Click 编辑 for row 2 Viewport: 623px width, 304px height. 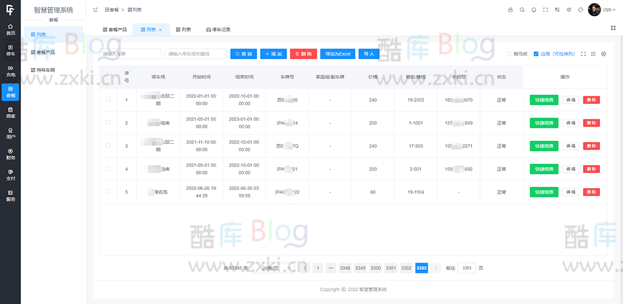pyautogui.click(x=571, y=123)
